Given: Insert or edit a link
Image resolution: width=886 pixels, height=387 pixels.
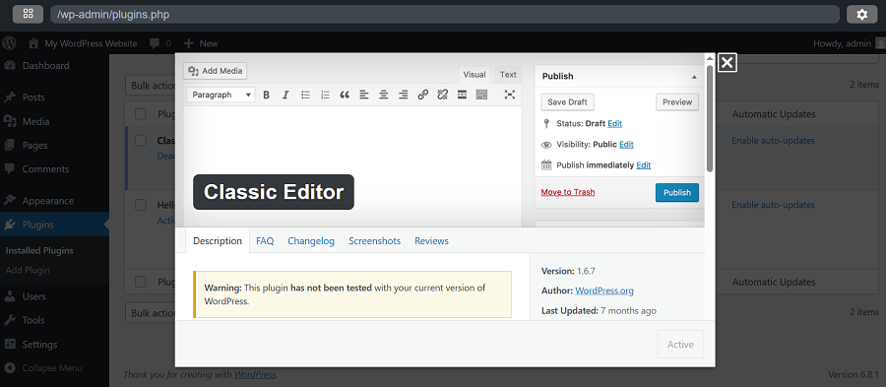Looking at the screenshot, I should [x=422, y=95].
